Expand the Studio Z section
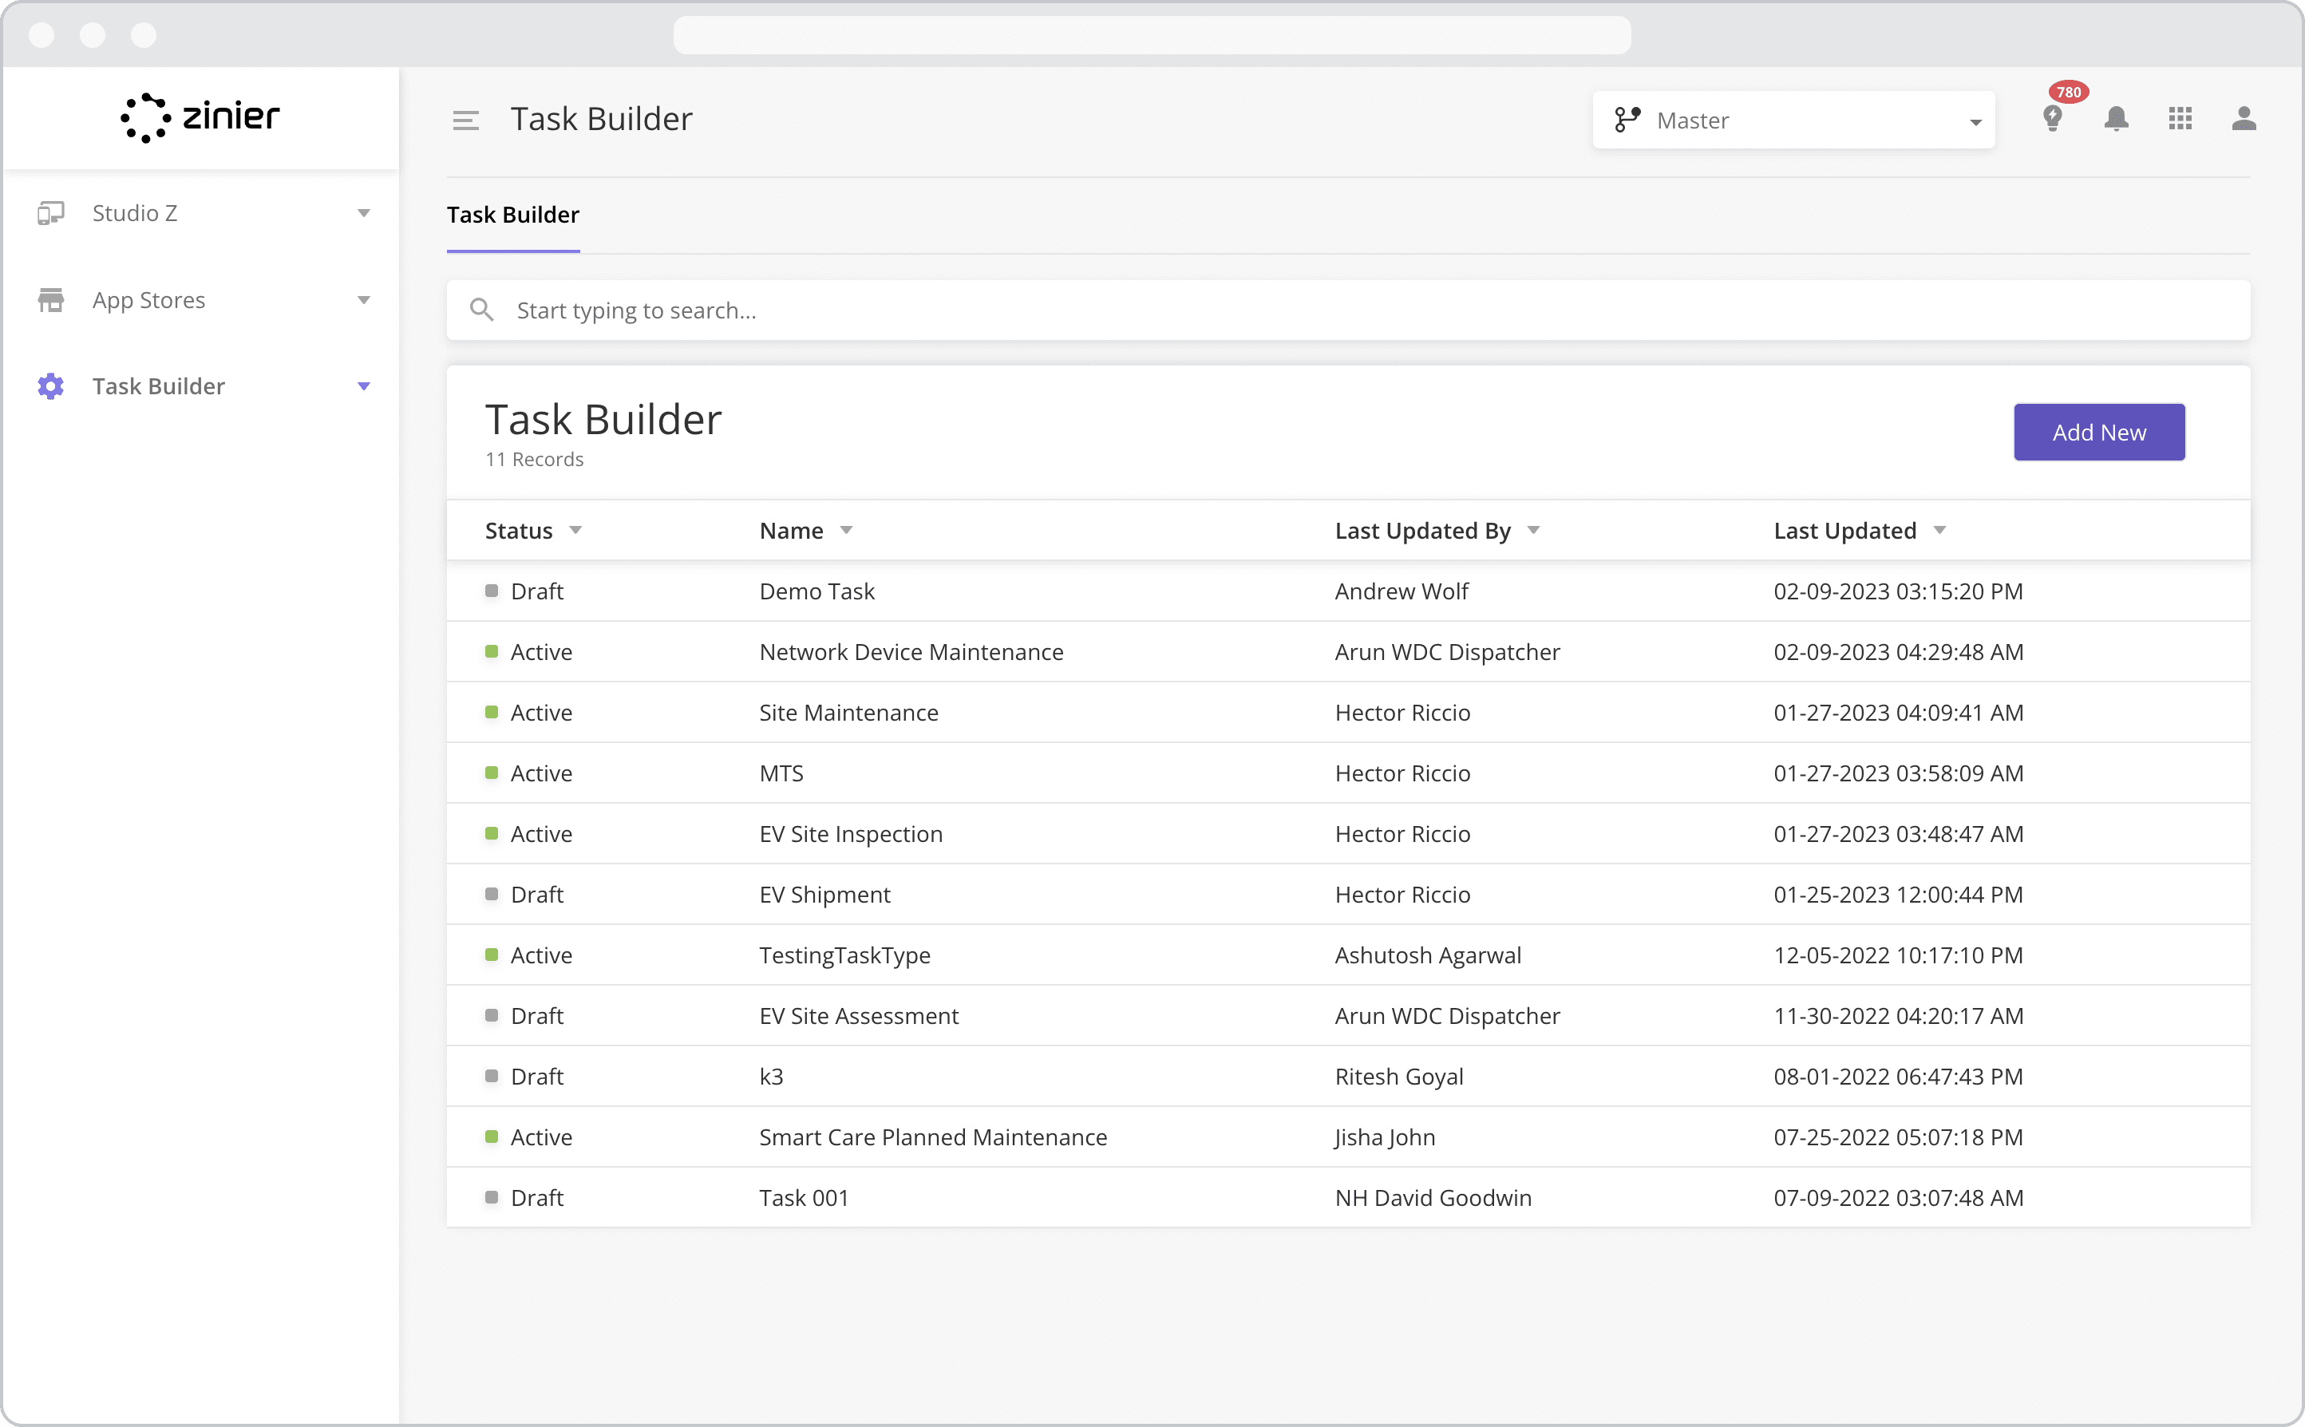 pyautogui.click(x=364, y=212)
